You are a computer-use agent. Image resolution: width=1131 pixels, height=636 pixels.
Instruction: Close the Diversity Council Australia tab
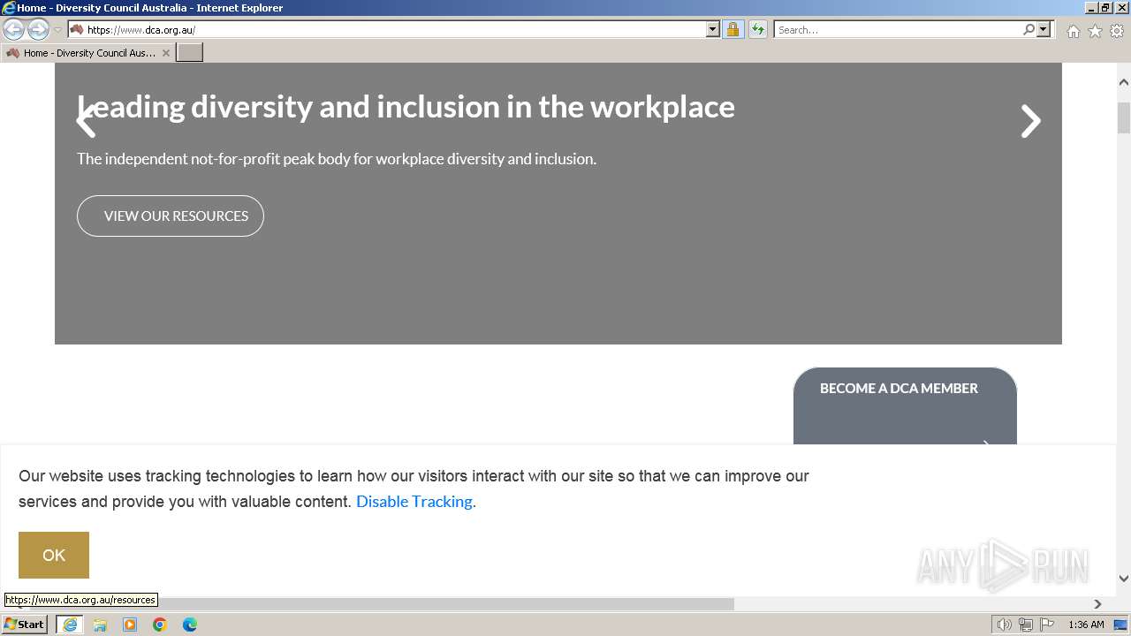click(166, 53)
